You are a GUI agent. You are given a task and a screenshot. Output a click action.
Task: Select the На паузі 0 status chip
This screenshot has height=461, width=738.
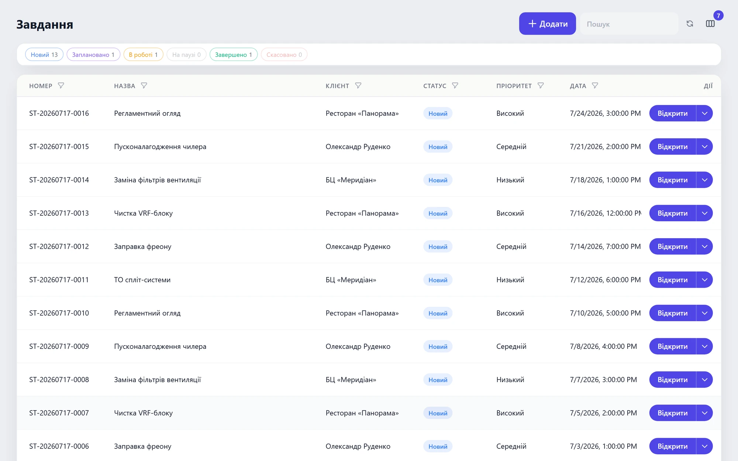point(186,55)
